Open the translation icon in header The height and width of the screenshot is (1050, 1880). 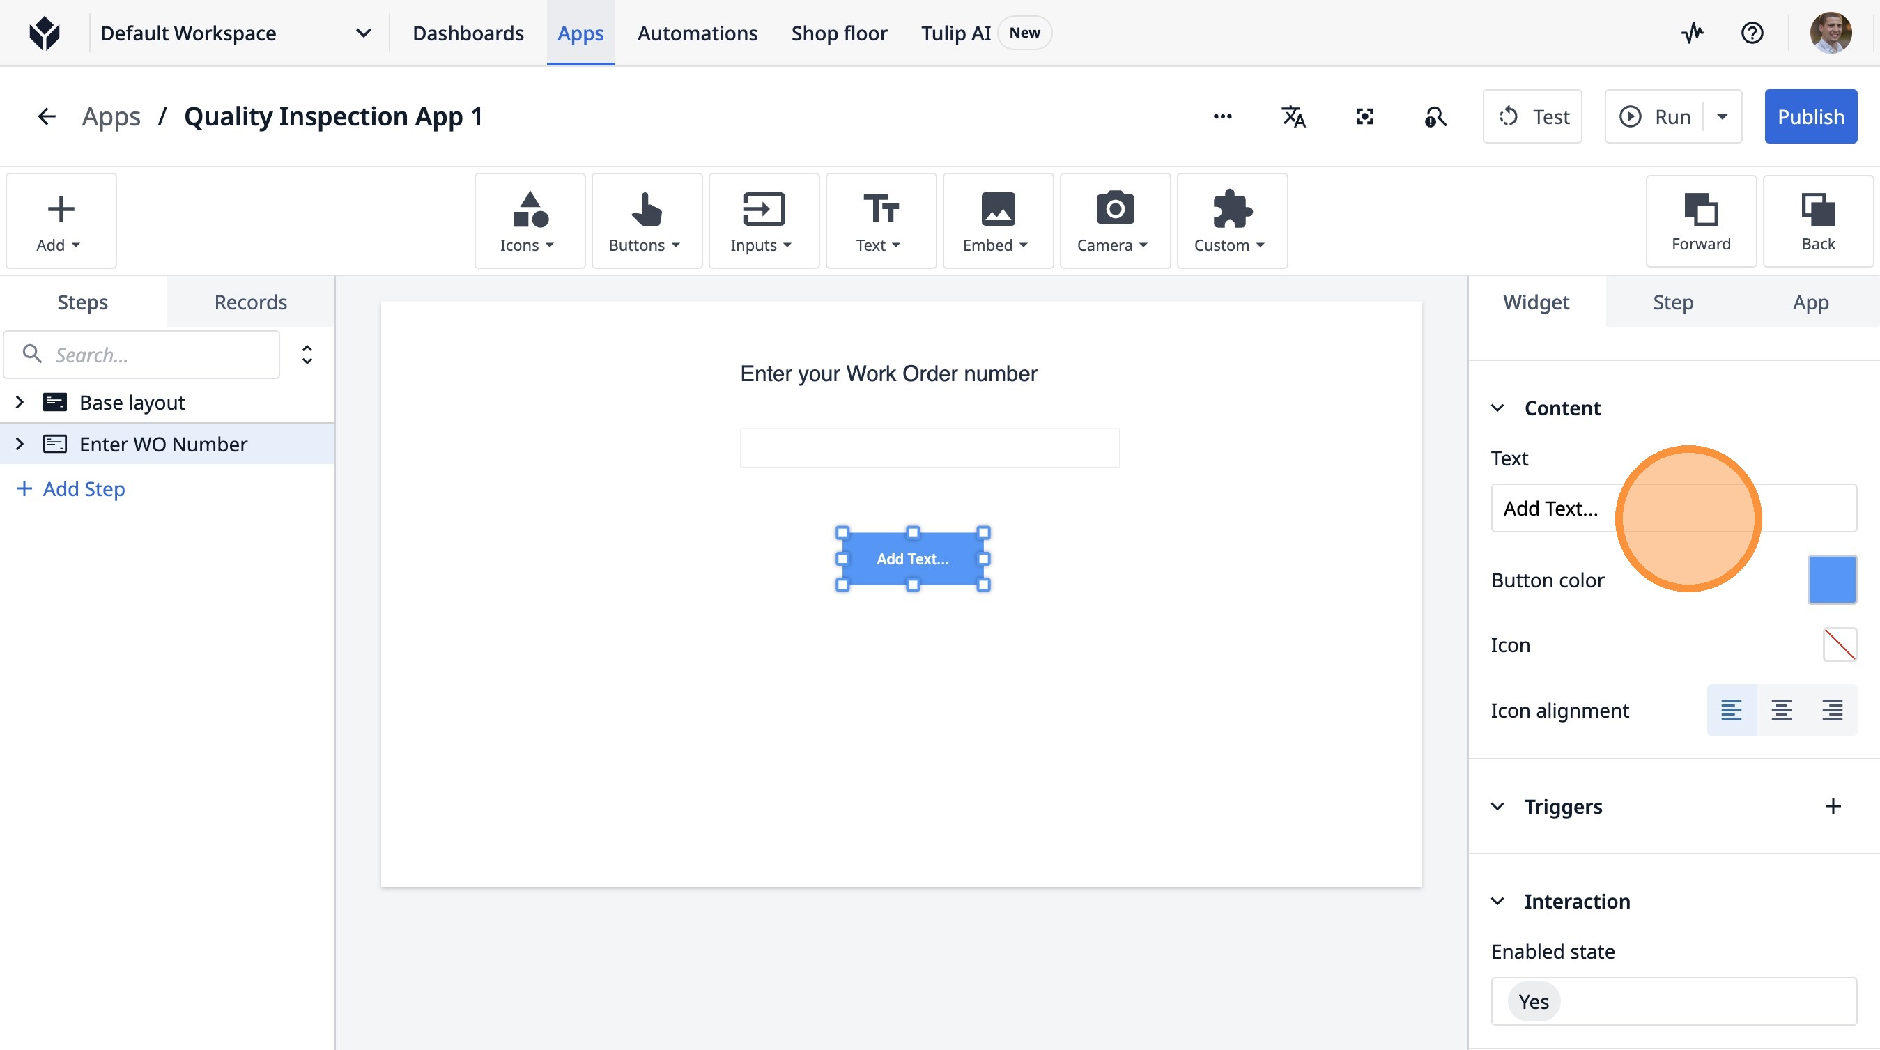pos(1293,117)
